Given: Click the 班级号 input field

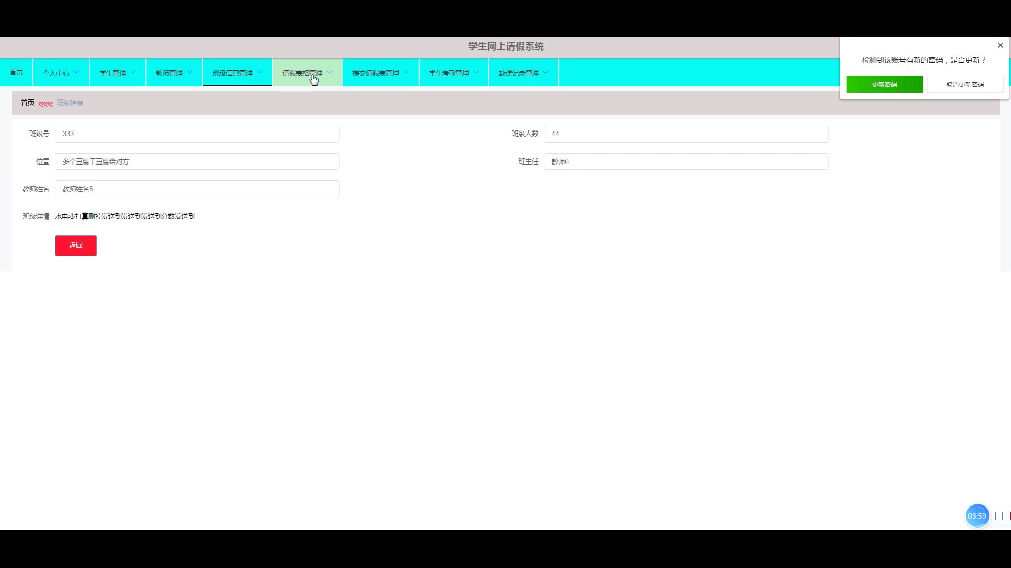Looking at the screenshot, I should pos(197,134).
